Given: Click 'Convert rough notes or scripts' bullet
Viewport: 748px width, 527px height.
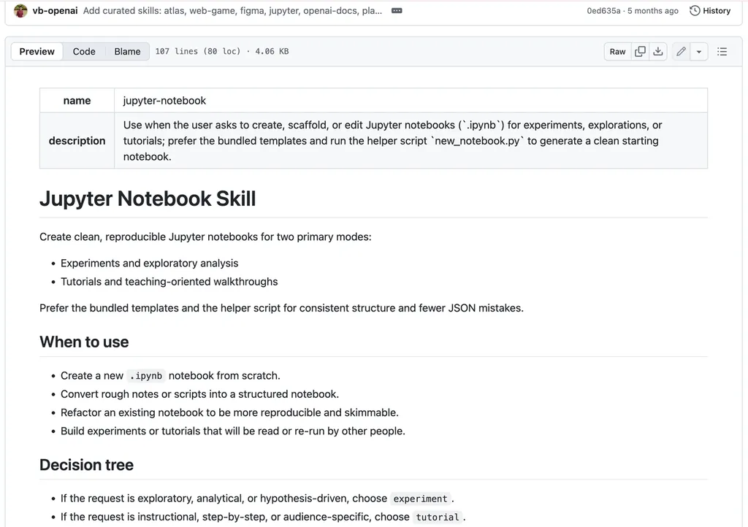Looking at the screenshot, I should coord(199,394).
